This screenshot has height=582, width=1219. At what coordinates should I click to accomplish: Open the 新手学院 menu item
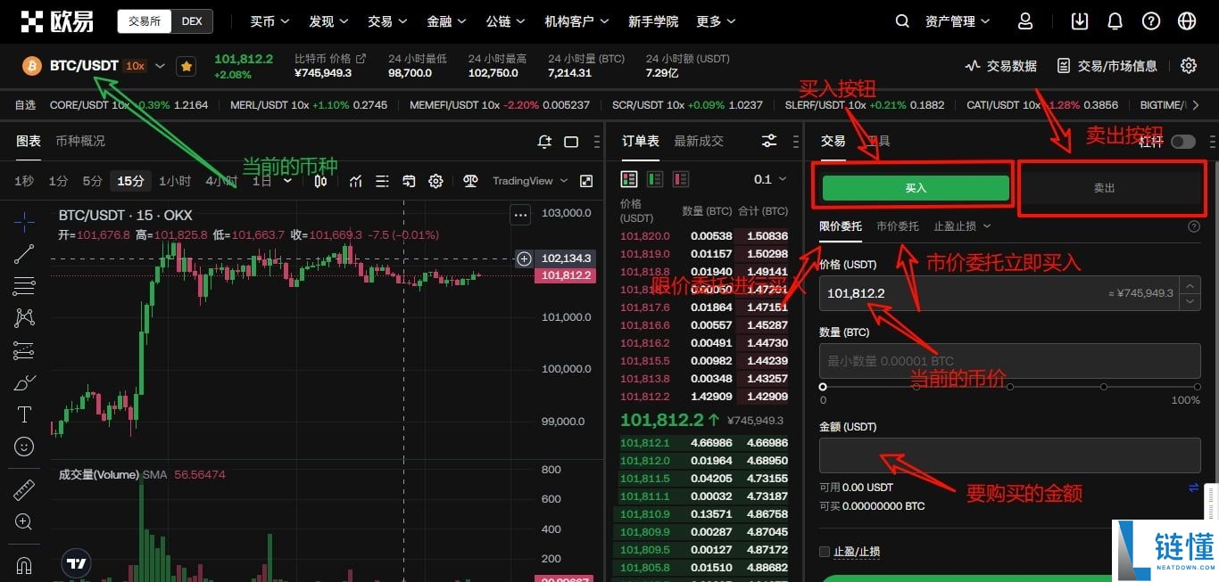tap(653, 21)
